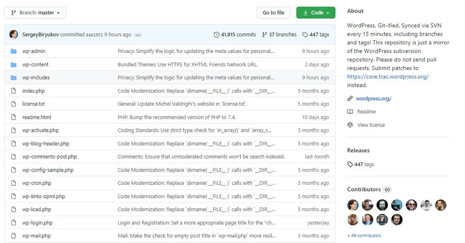Viewport: 465px width, 243px height.
Task: Click the index.php file icon
Action: coord(13,91)
